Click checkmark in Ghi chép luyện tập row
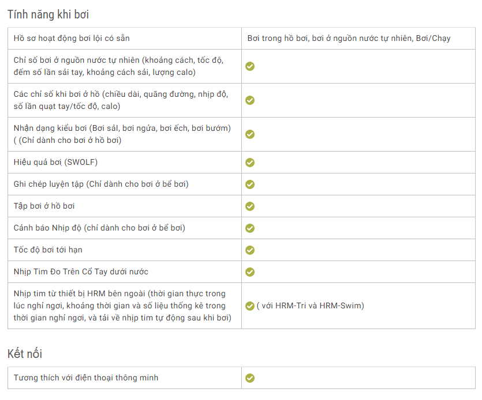This screenshot has width=482, height=400. coord(250,184)
